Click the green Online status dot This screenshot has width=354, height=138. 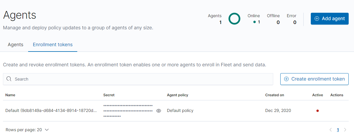coord(255,22)
